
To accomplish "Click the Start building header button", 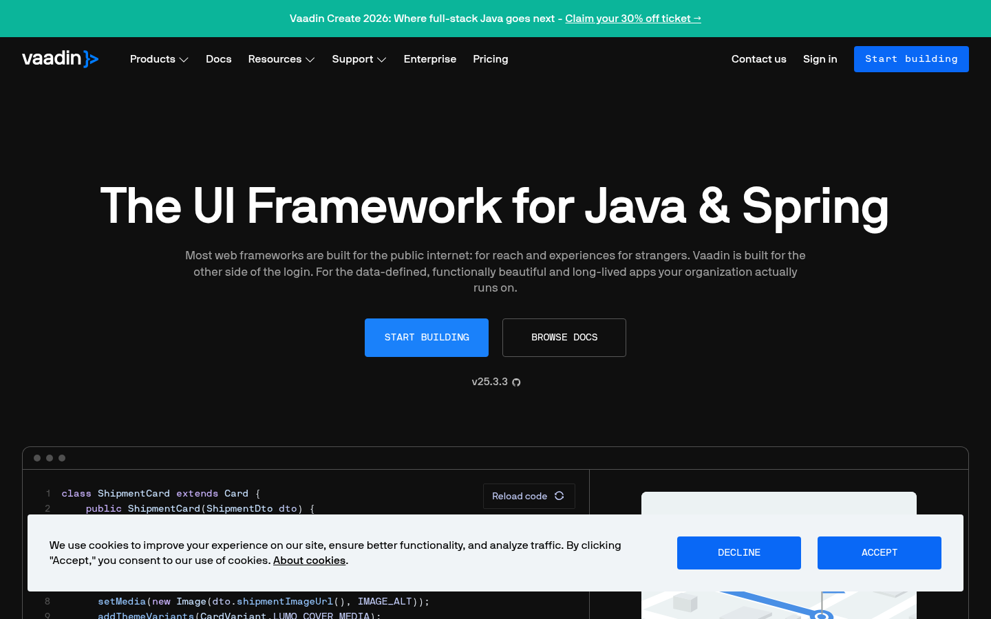I will [x=911, y=59].
